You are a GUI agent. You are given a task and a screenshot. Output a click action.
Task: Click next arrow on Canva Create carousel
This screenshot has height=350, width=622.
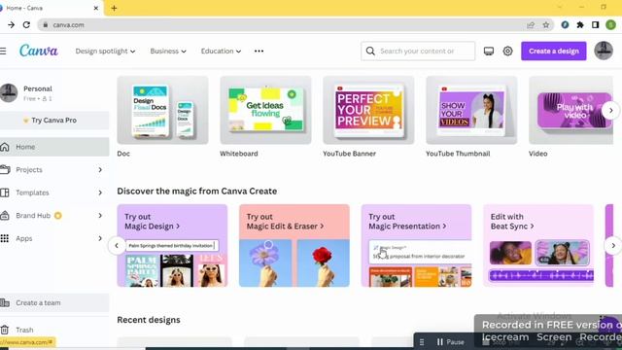613,246
